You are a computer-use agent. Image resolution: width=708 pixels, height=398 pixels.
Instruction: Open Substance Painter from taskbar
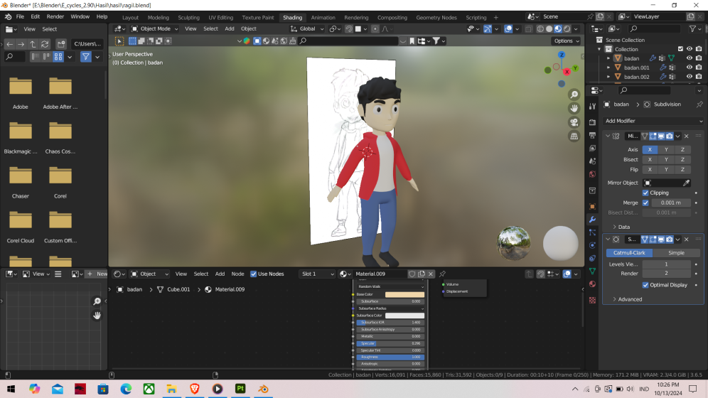(240, 389)
